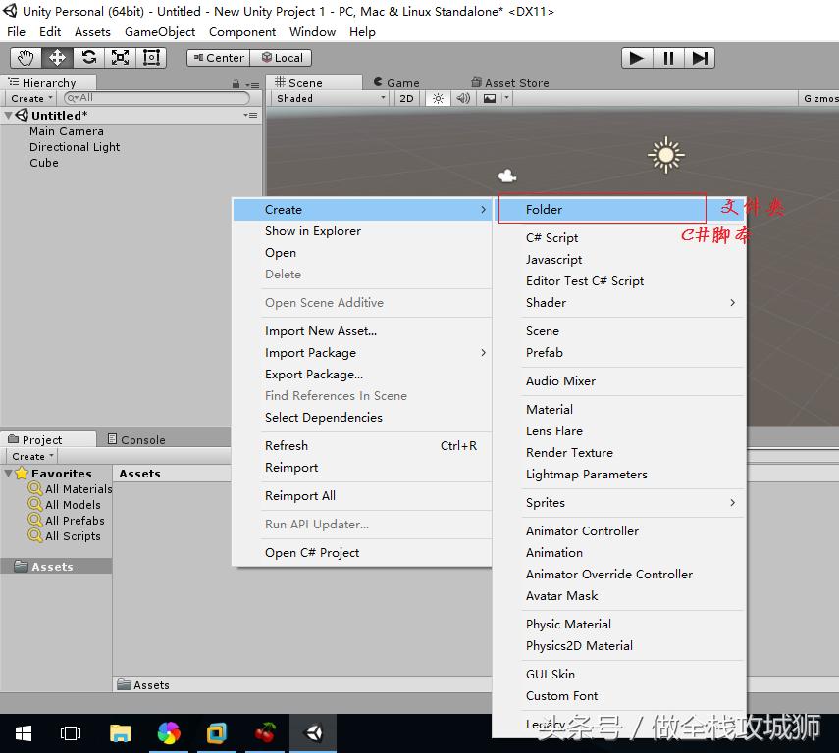Click the Center pivot button
839x753 pixels.
pyautogui.click(x=217, y=57)
